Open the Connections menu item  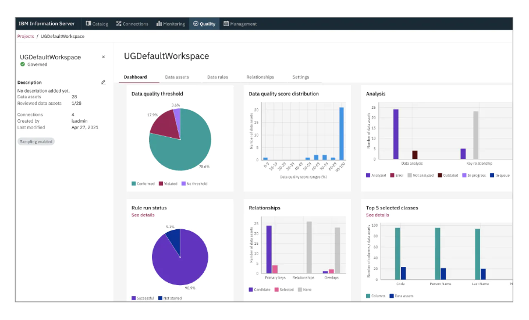click(x=132, y=24)
